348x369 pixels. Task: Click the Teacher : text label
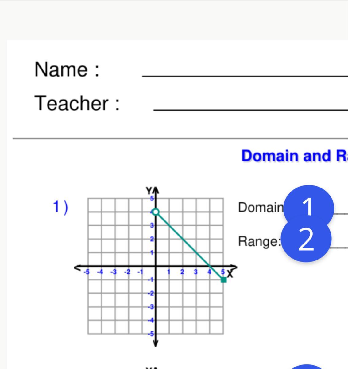click(77, 103)
